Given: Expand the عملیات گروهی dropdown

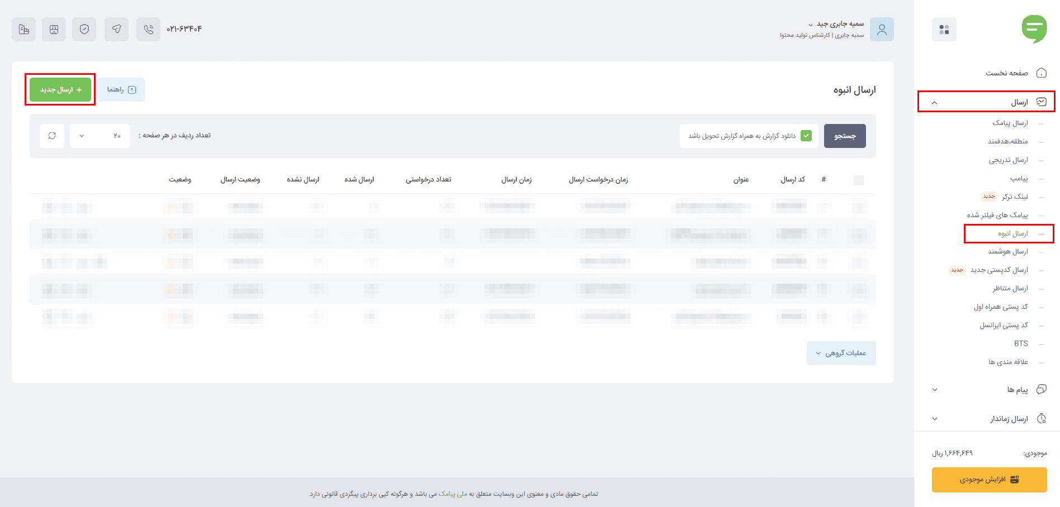Looking at the screenshot, I should [x=841, y=353].
